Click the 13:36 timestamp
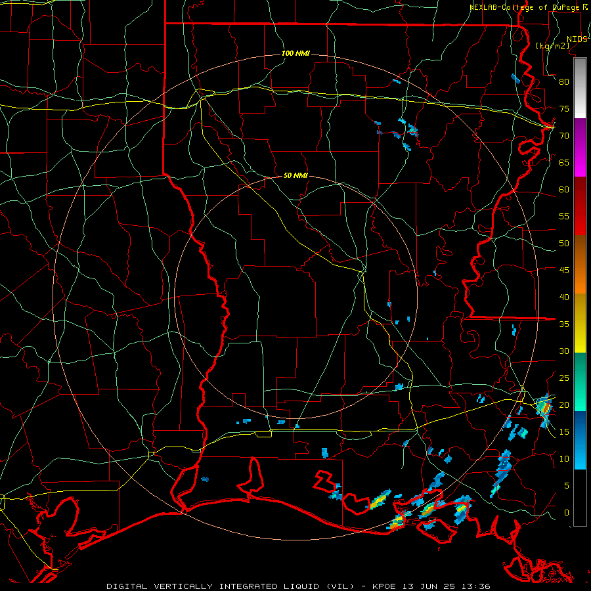This screenshot has height=591, width=591. click(x=475, y=586)
